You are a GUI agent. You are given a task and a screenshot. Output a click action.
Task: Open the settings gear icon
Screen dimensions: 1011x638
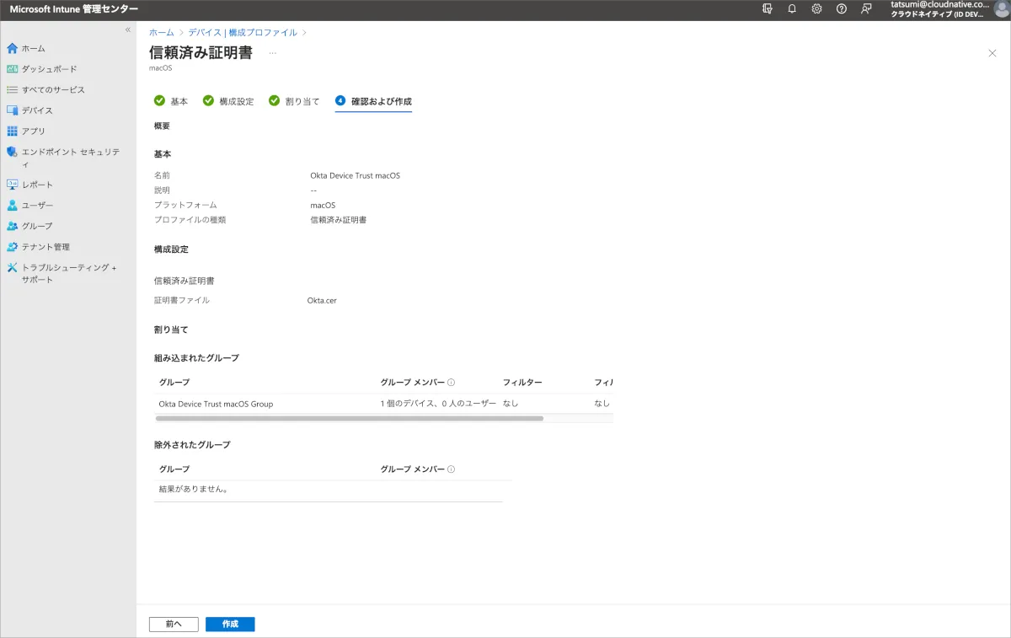coord(816,9)
